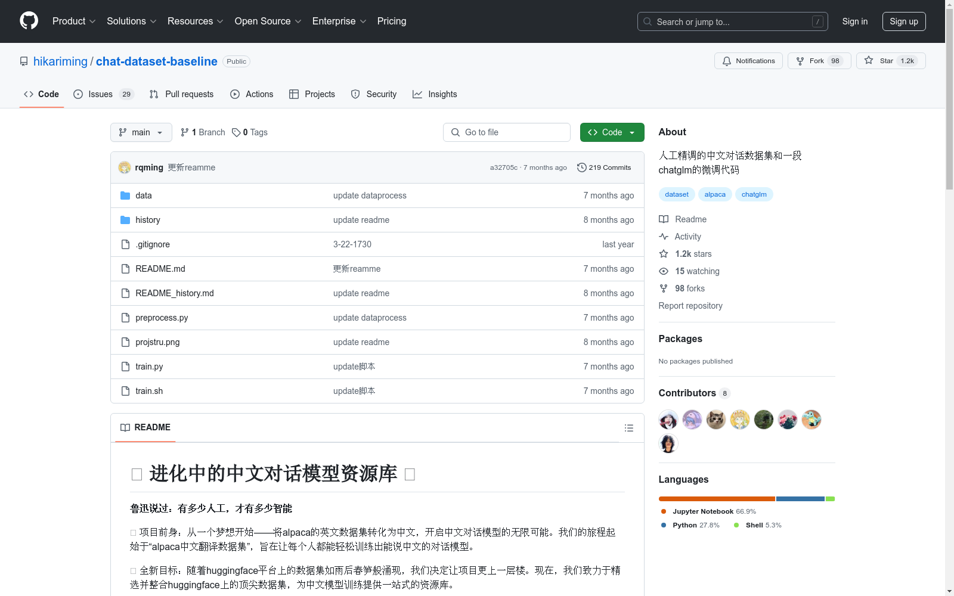Click the README tab heading
This screenshot has width=954, height=596.
coord(145,427)
